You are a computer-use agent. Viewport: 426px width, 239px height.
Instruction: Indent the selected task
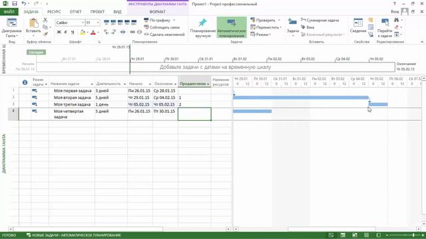[114, 33]
